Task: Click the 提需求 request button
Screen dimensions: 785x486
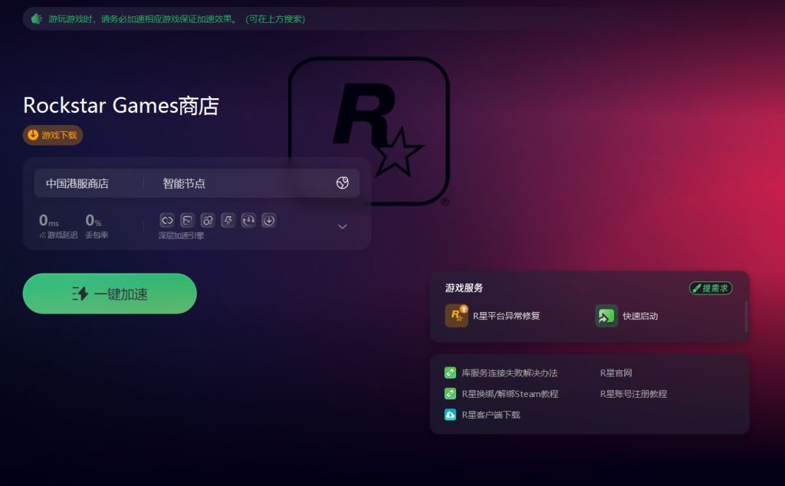Action: pos(711,288)
